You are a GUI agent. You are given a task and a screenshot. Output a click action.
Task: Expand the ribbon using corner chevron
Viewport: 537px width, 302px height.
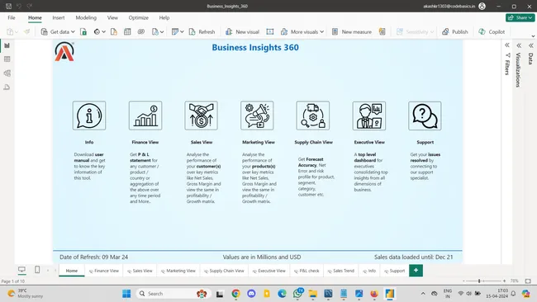coord(533,36)
